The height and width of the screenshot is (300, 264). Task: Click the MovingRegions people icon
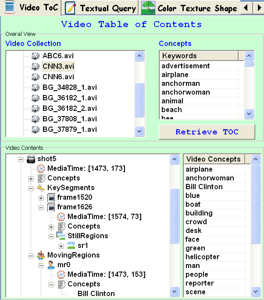point(41,255)
